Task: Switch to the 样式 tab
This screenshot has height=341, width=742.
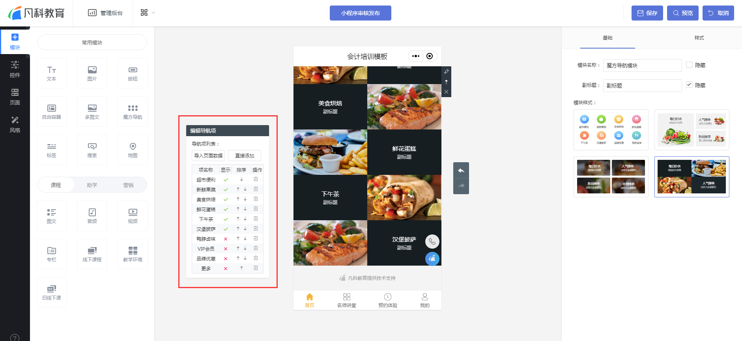Action: (x=699, y=38)
